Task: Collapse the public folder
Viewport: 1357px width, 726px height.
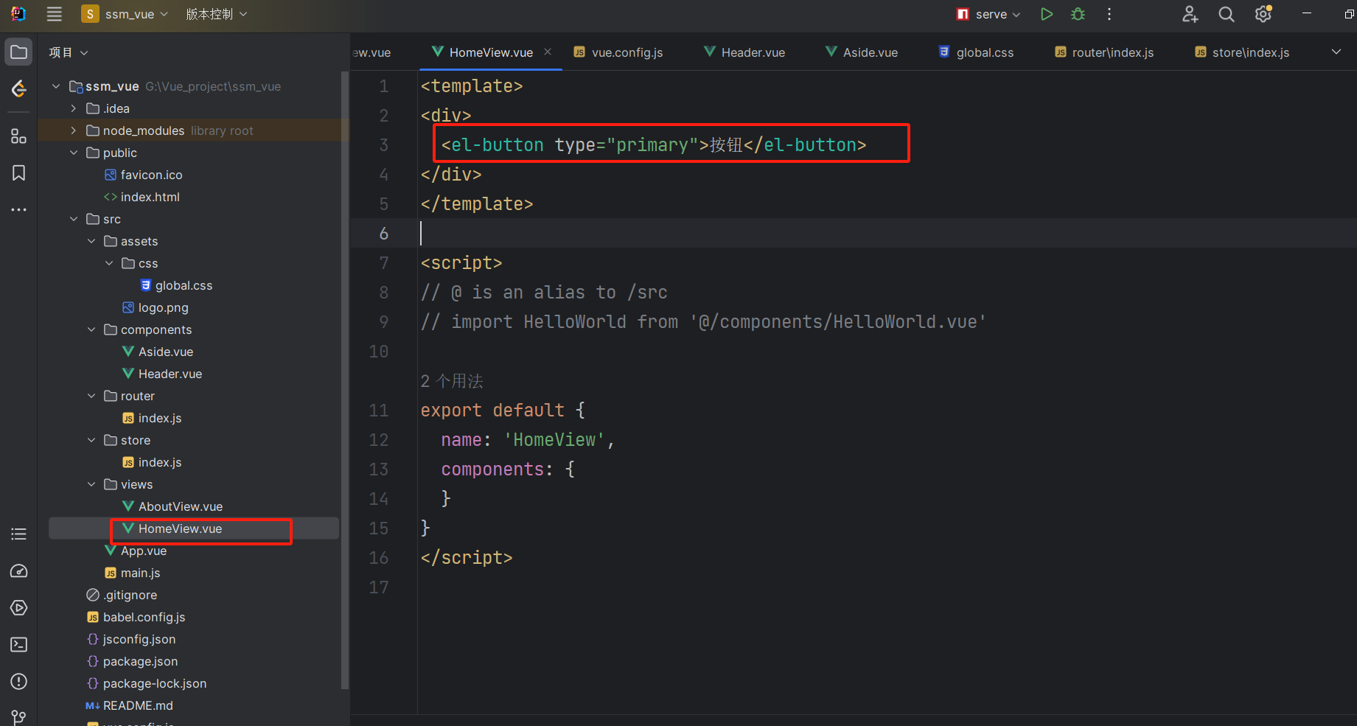Action: click(x=74, y=153)
